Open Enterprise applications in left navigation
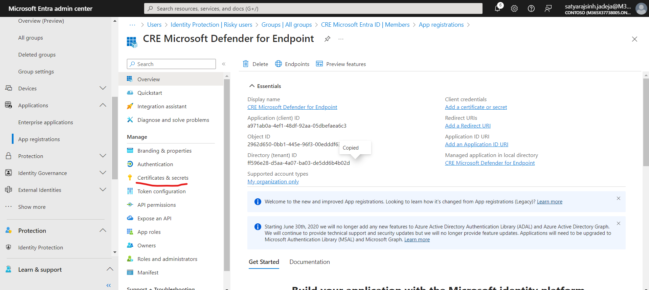The width and height of the screenshot is (649, 290). click(x=46, y=122)
